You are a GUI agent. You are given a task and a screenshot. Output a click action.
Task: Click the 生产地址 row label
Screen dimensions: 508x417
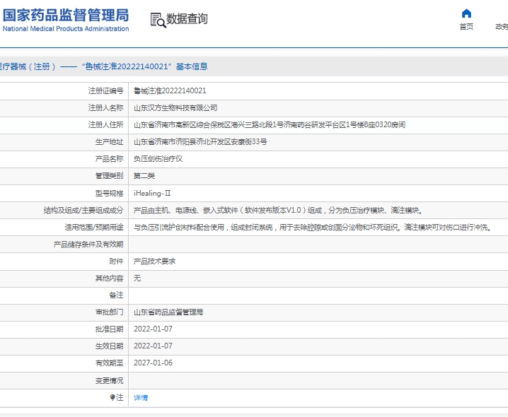click(109, 142)
